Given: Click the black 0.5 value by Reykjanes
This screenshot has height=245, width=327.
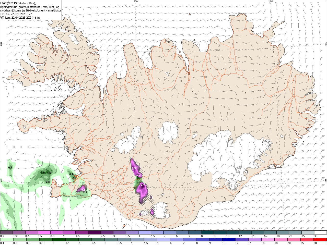Looking at the screenshot, I should 85,192.
